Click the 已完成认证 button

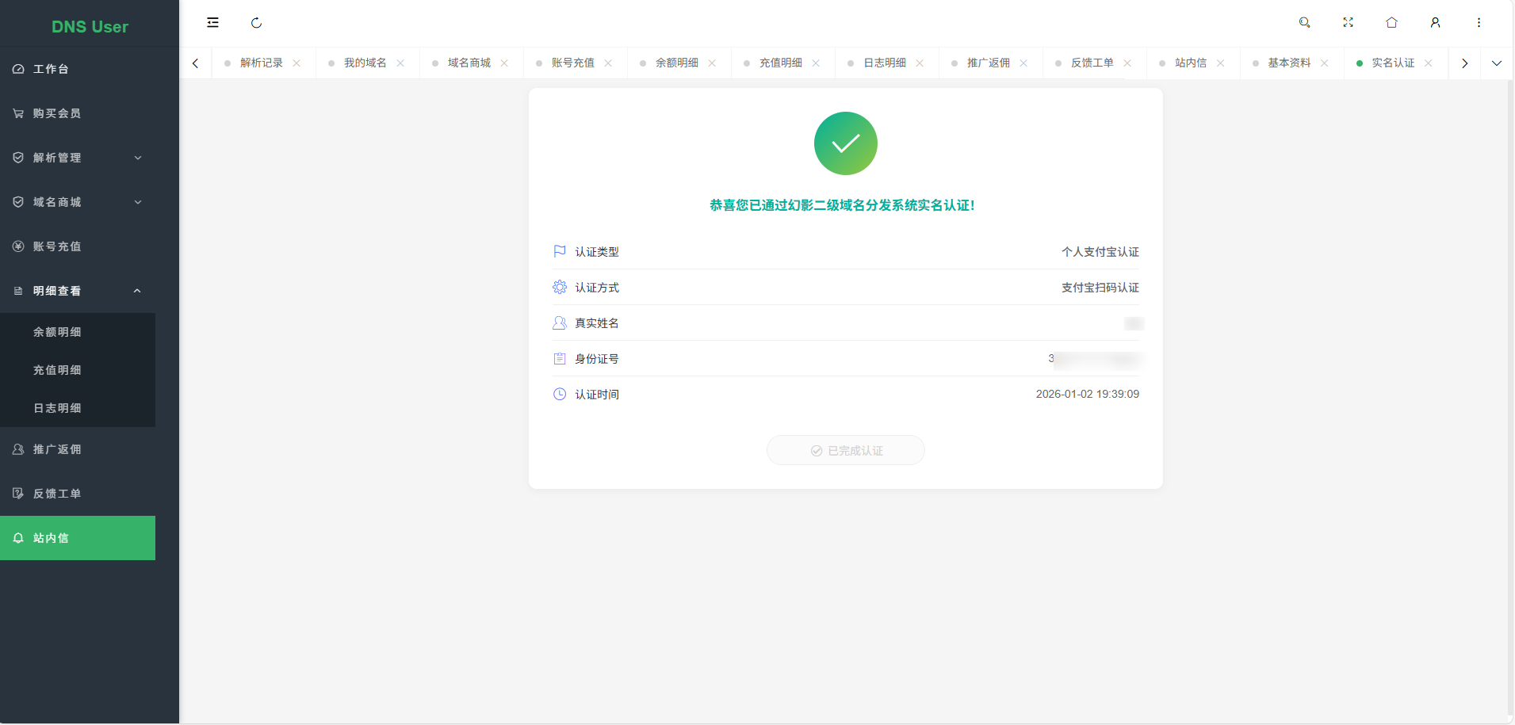click(845, 449)
